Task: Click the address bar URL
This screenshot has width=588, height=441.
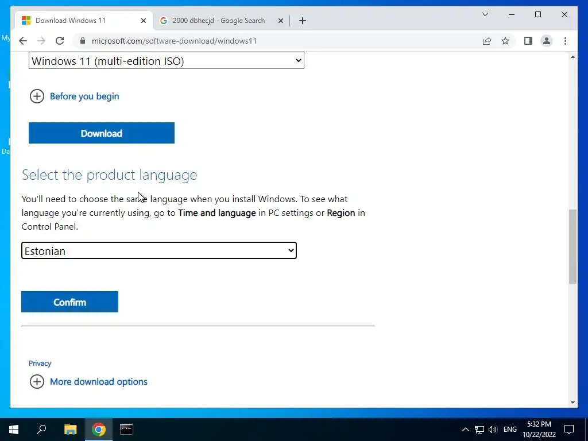Action: (175, 41)
